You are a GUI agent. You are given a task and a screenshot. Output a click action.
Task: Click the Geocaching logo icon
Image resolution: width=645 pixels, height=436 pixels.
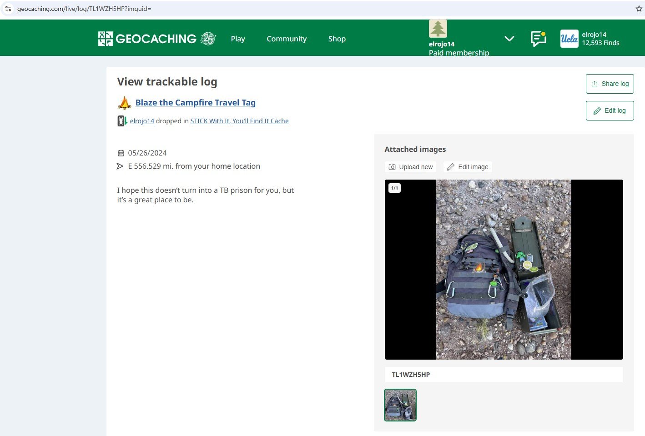tap(105, 39)
